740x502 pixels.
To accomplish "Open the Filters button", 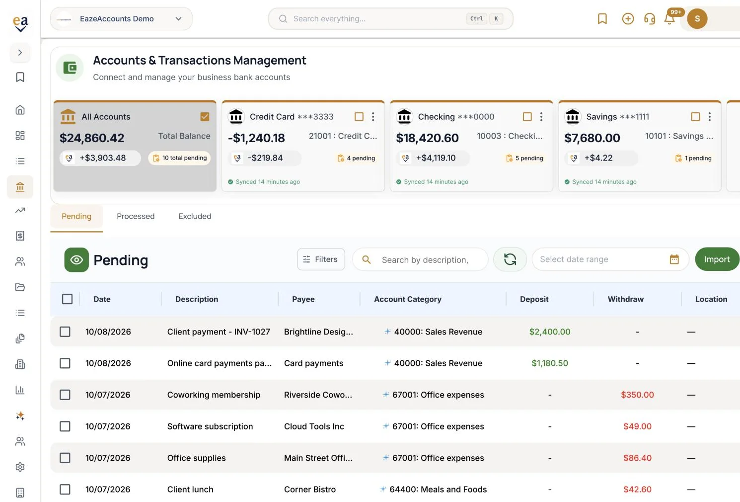I will (321, 259).
